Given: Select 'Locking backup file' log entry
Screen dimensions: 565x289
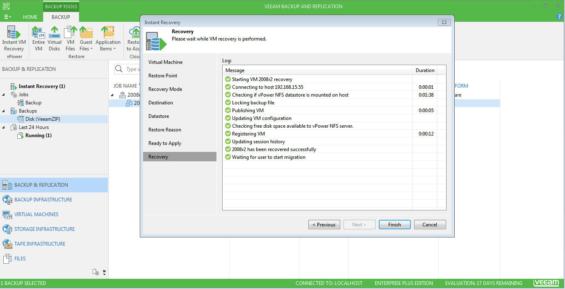Looking at the screenshot, I should click(x=334, y=103).
